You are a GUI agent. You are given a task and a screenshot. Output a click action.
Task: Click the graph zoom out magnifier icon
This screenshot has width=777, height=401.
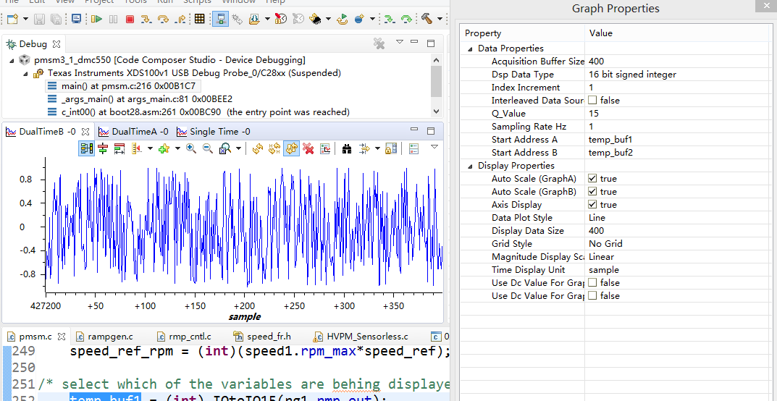tap(207, 148)
